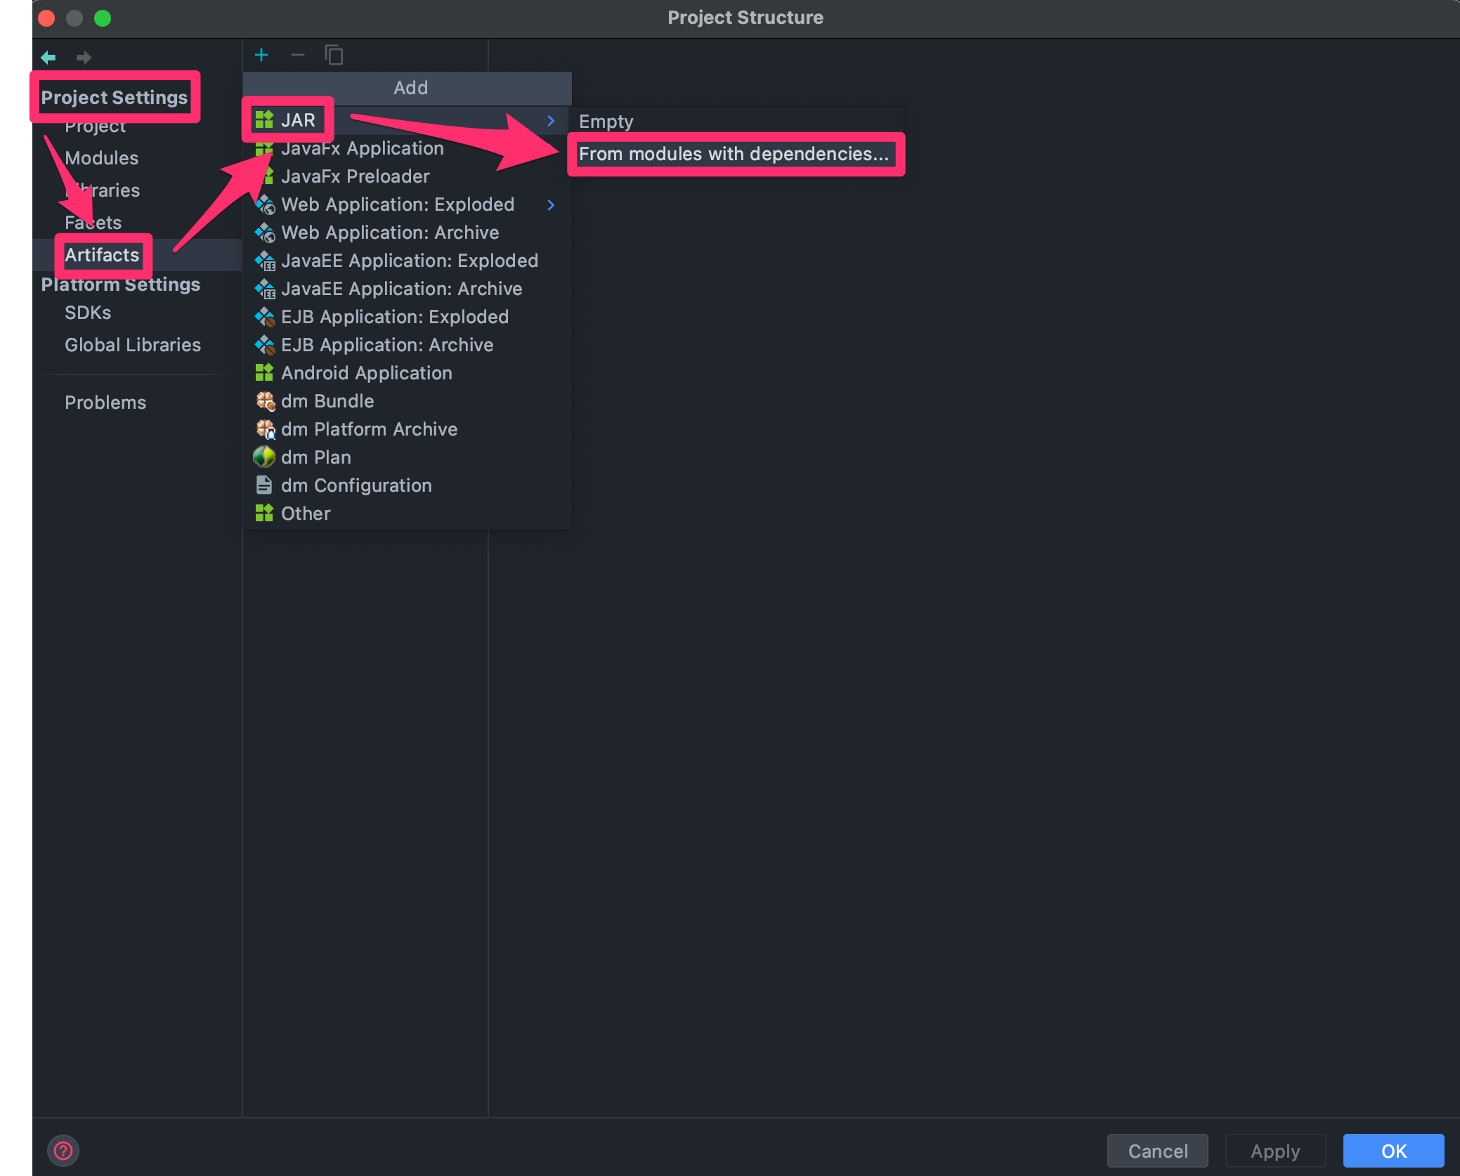Click the minus Remove icon in toolbar
This screenshot has width=1460, height=1176.
(298, 55)
